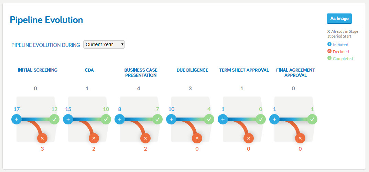Export the chart with As Image button

pyautogui.click(x=339, y=19)
